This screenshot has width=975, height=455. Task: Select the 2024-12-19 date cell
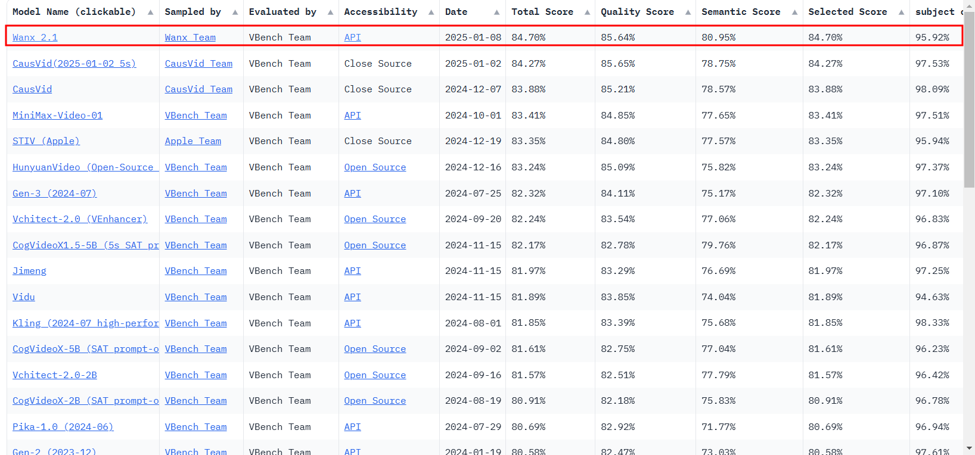point(473,141)
